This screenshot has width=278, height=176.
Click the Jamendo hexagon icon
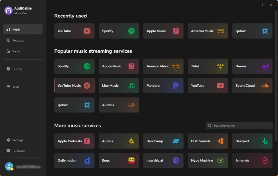click(265, 160)
